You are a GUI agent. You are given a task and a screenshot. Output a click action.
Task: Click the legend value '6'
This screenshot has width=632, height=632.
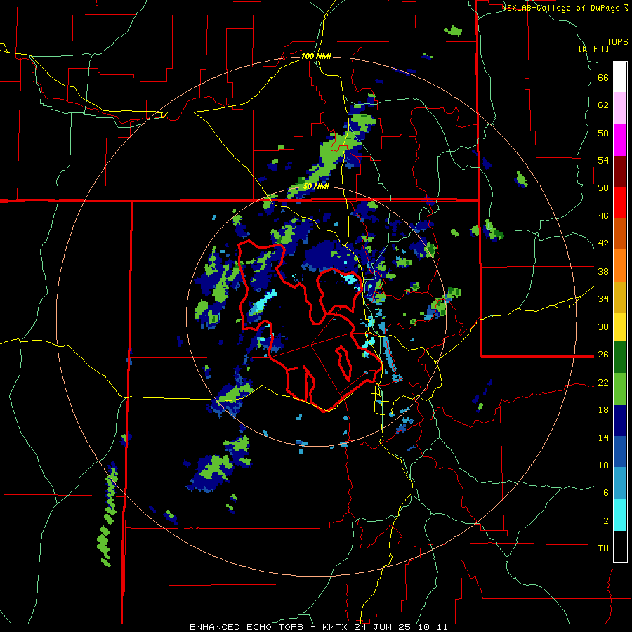click(606, 492)
